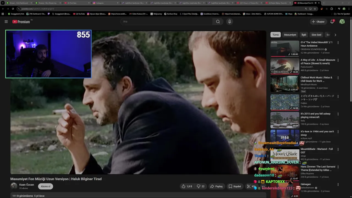Switch to 5 Hours of Silence tab
This screenshot has width=352, height=198.
point(249,3)
